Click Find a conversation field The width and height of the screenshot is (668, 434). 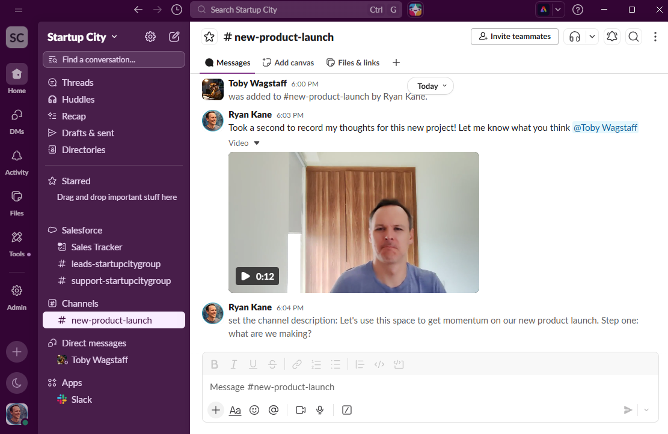114,59
